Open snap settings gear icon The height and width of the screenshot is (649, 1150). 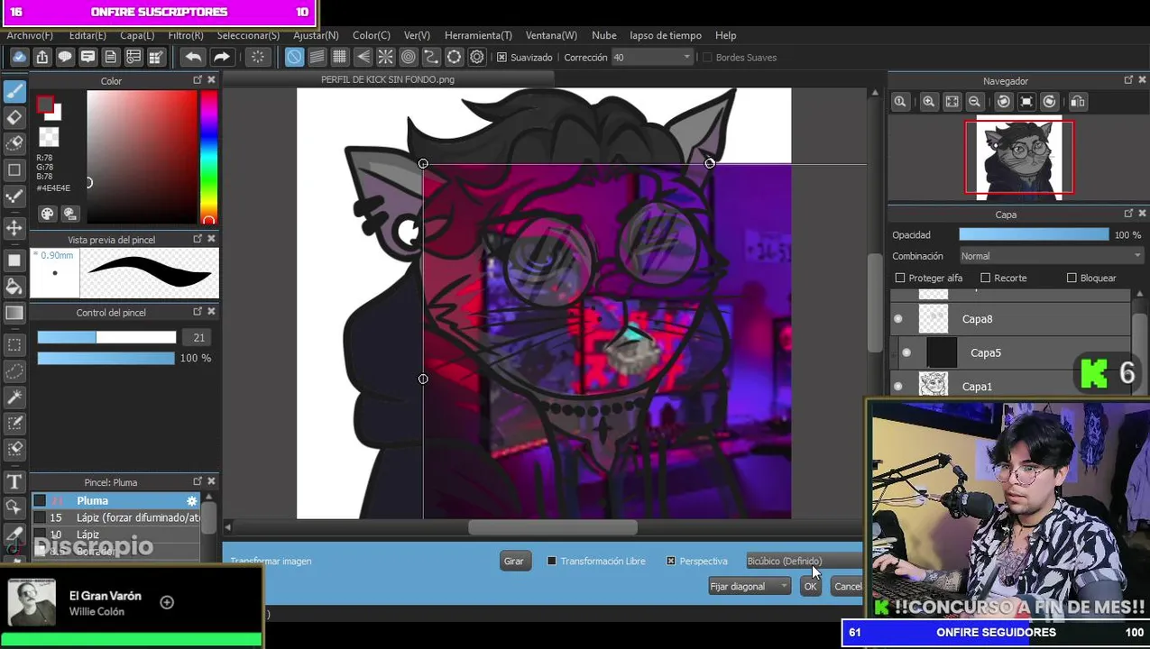[477, 57]
